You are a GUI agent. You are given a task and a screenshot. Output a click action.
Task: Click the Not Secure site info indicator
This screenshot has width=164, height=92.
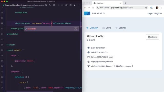coord(103,8)
